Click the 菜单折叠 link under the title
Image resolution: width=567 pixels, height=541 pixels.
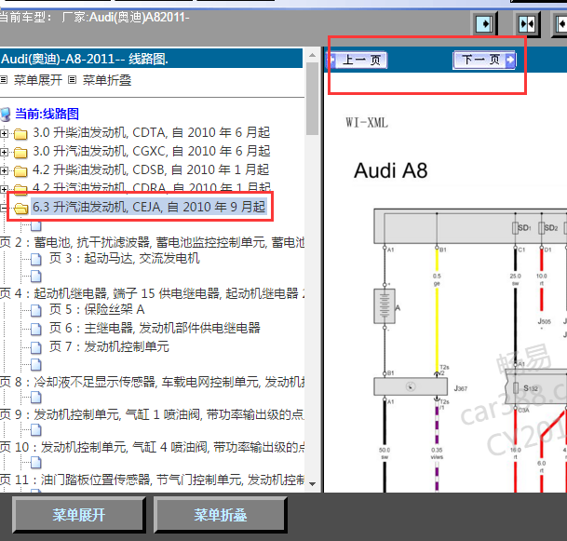pyautogui.click(x=107, y=80)
